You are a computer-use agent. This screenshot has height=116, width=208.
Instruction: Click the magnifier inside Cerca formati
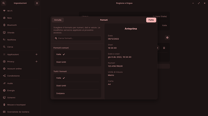point(56,38)
